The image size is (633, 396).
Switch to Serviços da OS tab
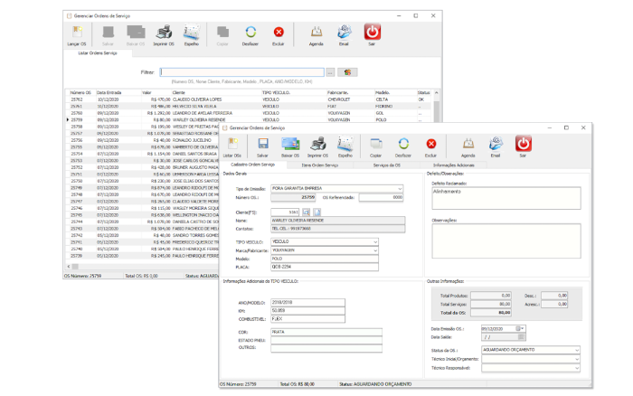tap(387, 165)
